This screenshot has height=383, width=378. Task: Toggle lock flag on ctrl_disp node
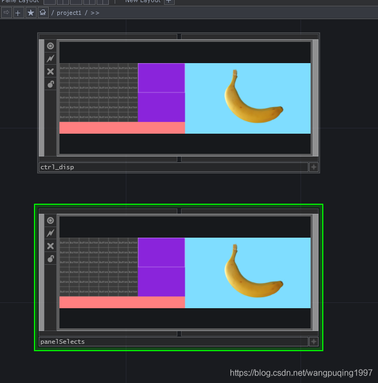(50, 84)
